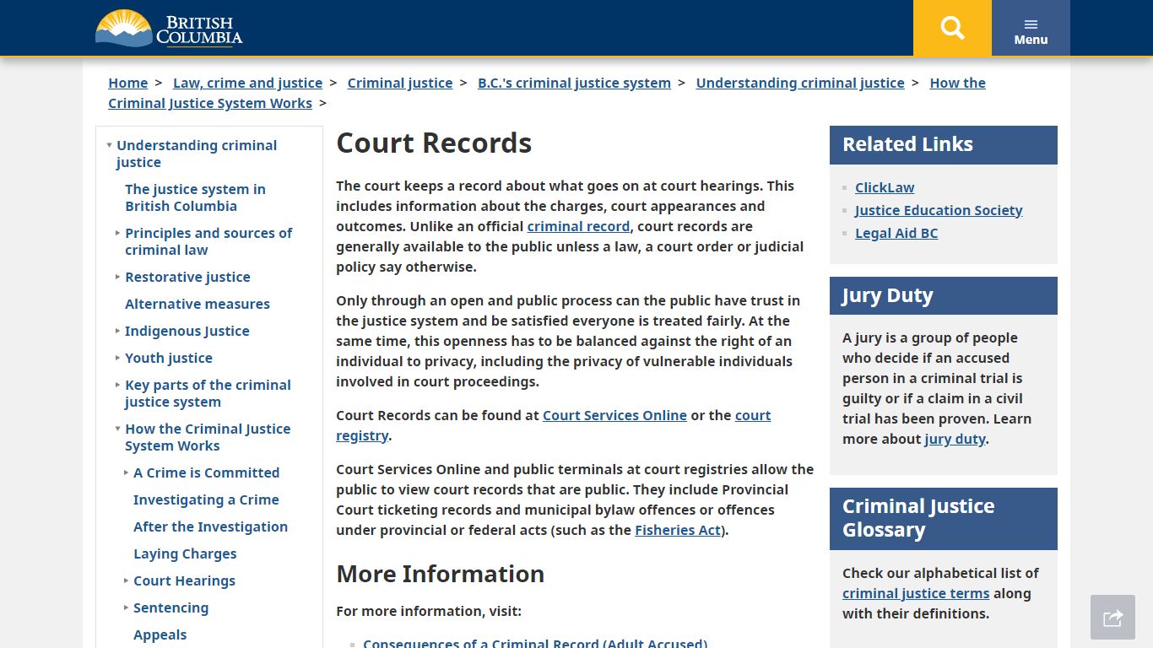Click the More Information heading
Viewport: 1153px width, 648px height.
440,574
